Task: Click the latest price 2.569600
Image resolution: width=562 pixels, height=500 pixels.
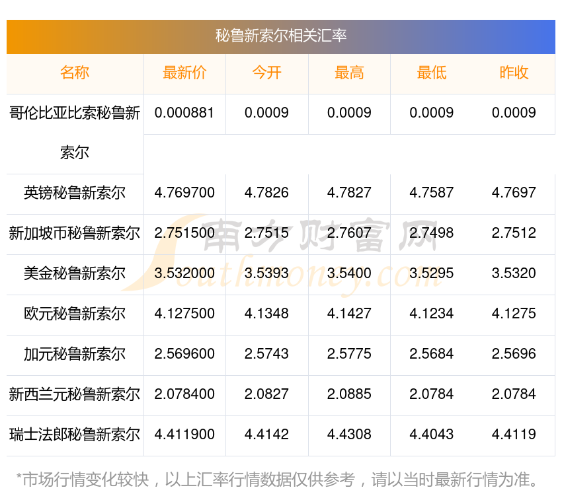Action: 184,354
